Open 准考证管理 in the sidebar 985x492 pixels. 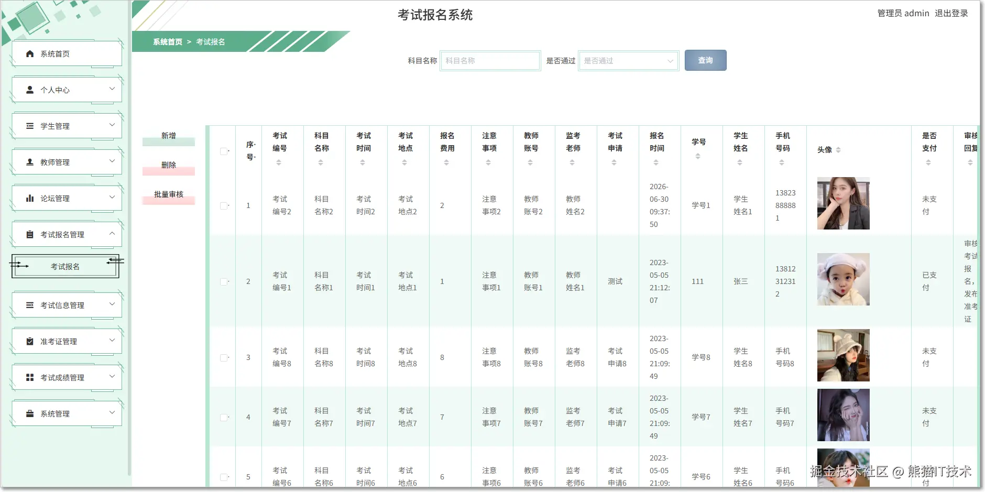[67, 341]
